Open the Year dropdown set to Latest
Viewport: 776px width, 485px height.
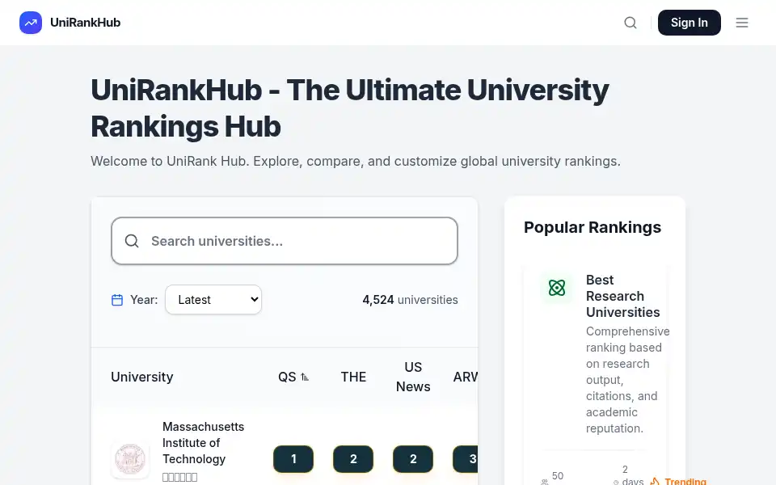213,299
